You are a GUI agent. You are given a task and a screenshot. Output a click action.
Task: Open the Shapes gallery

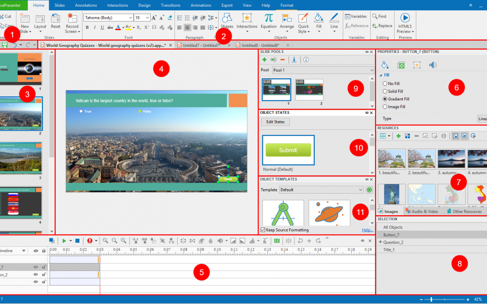coord(227,21)
